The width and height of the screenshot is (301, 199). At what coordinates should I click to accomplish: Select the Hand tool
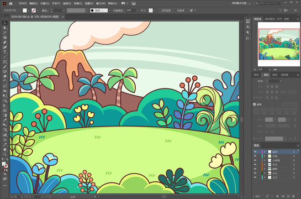[5, 149]
